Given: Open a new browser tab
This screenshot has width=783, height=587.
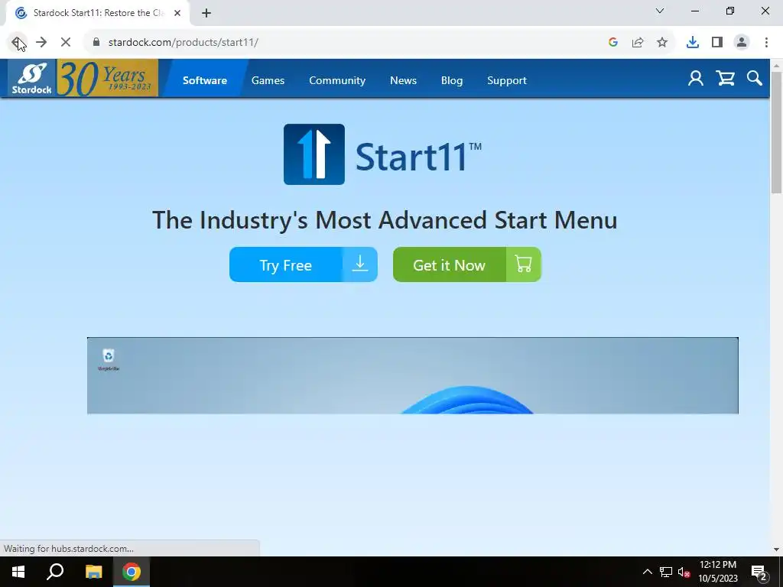Looking at the screenshot, I should pos(206,14).
